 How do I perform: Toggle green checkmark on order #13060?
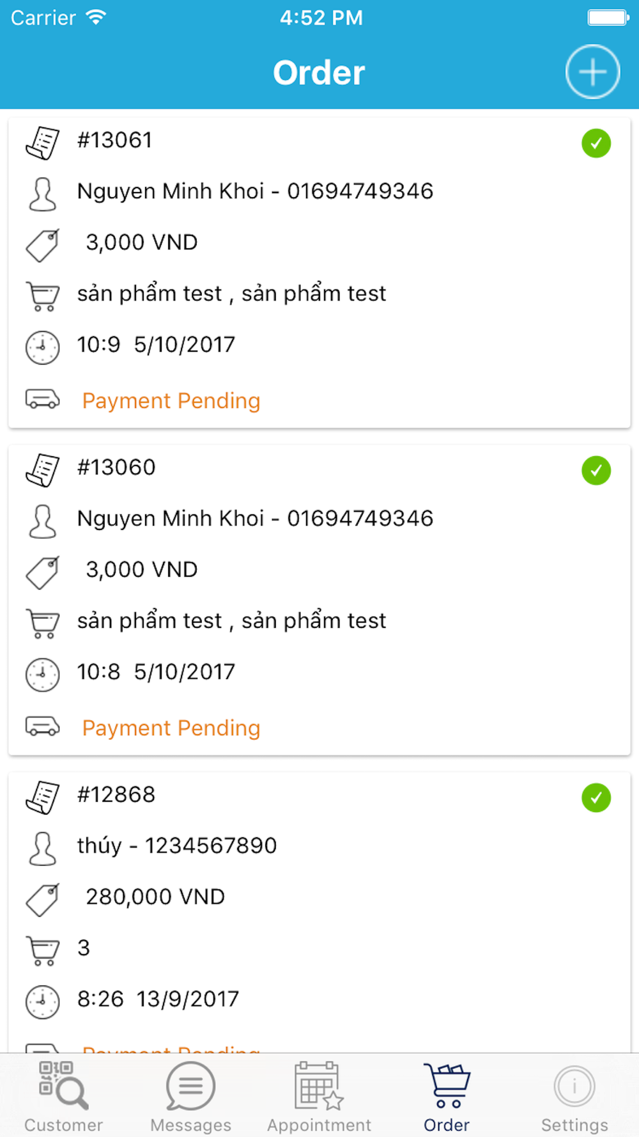(x=596, y=471)
